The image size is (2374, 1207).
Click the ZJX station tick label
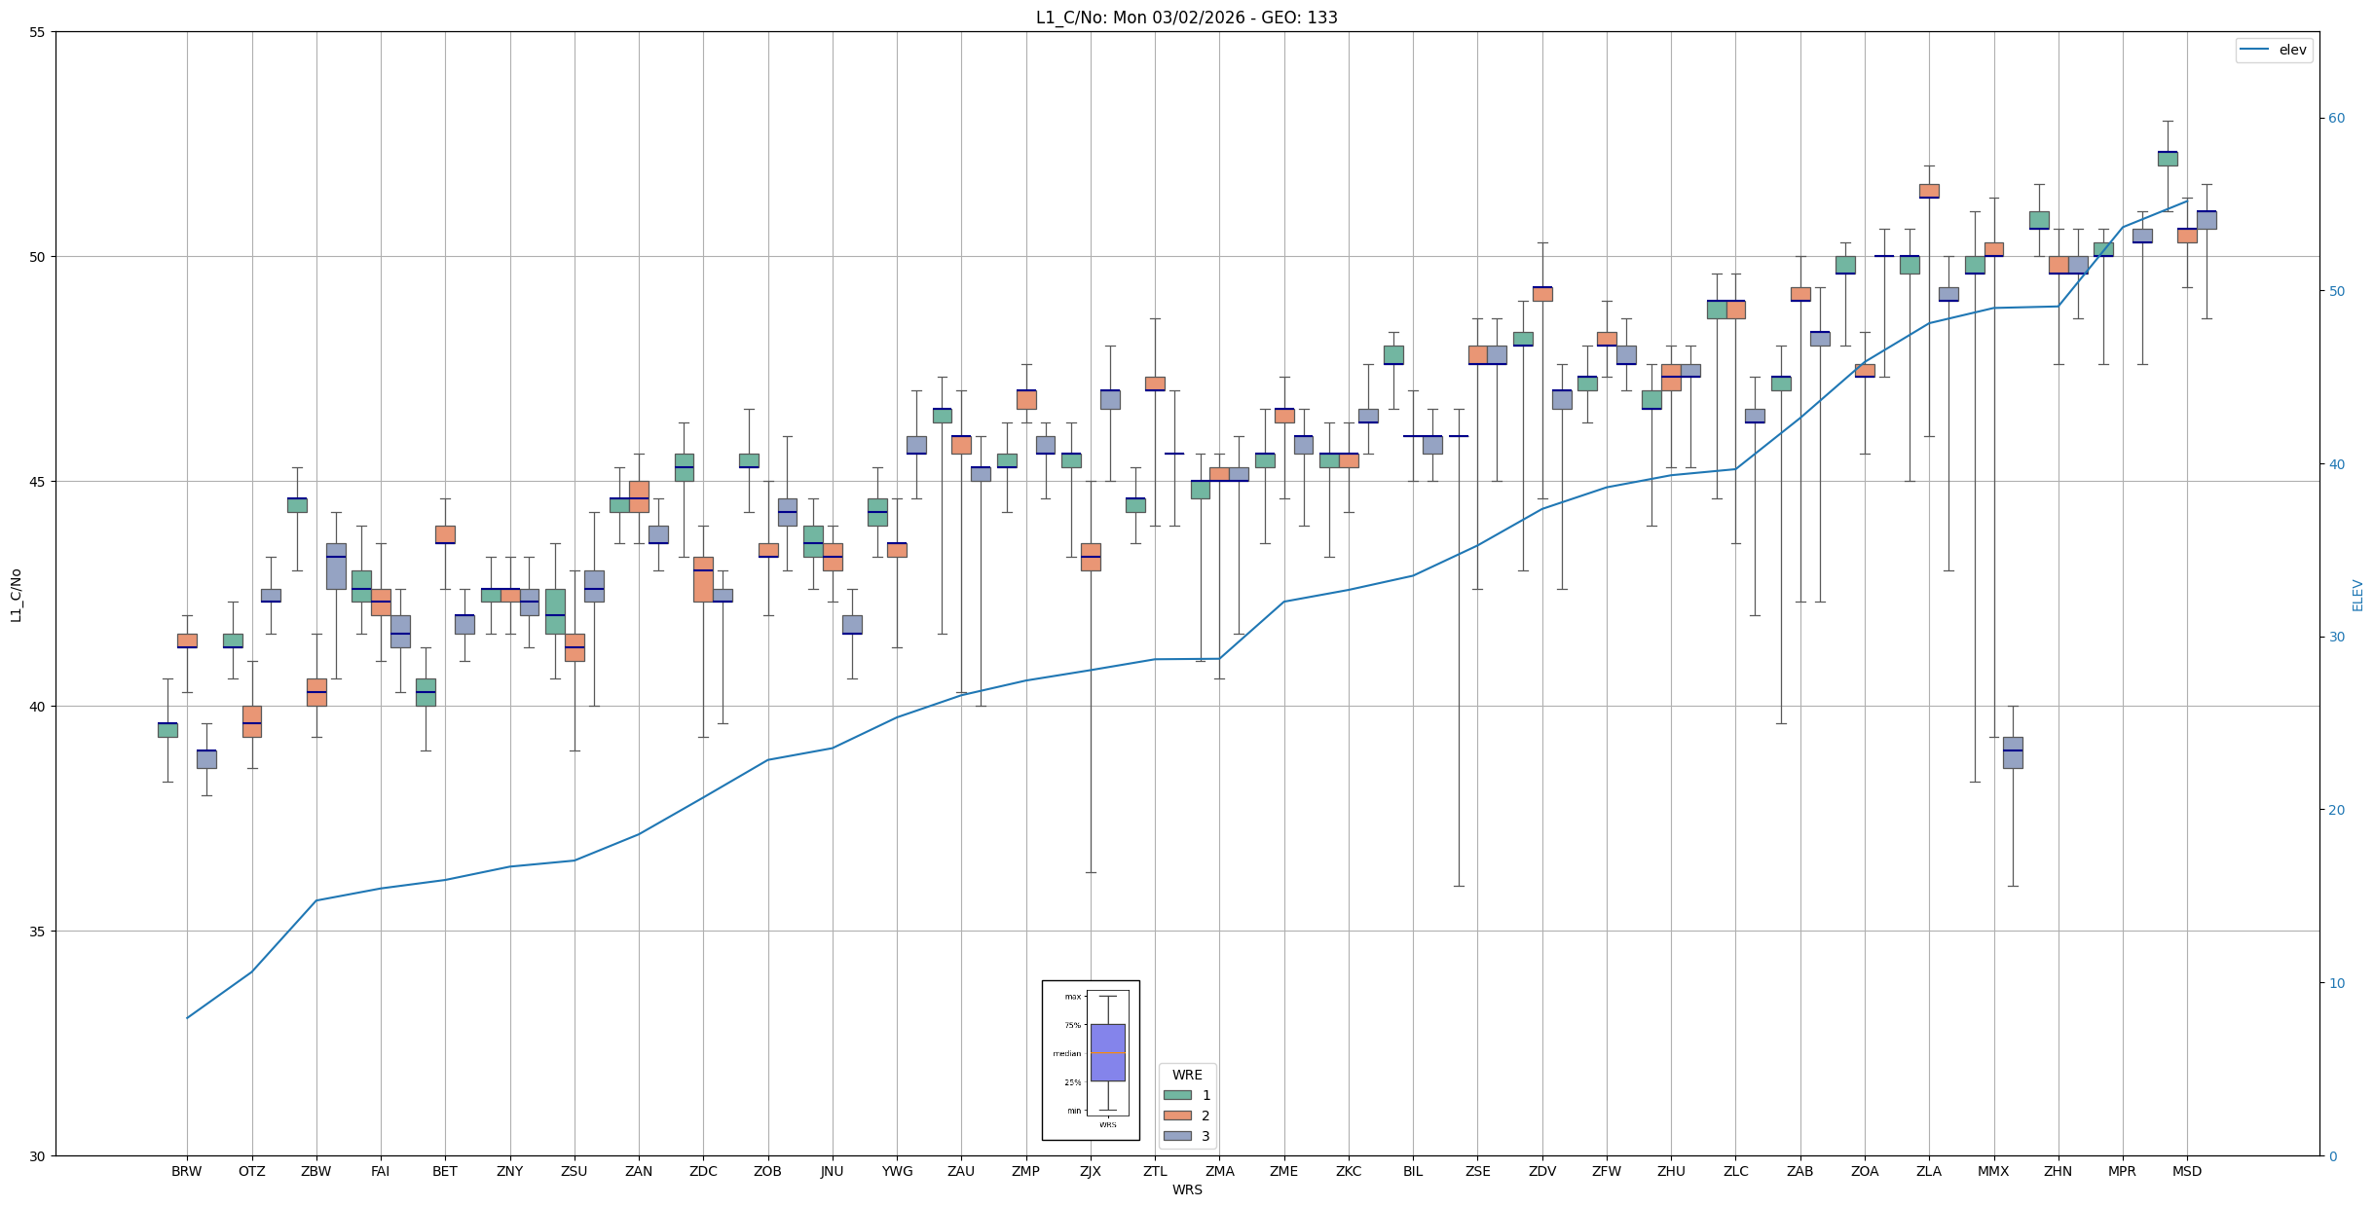click(x=1090, y=1171)
